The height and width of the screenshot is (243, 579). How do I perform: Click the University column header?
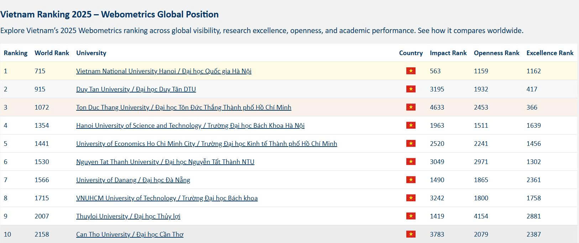[91, 53]
